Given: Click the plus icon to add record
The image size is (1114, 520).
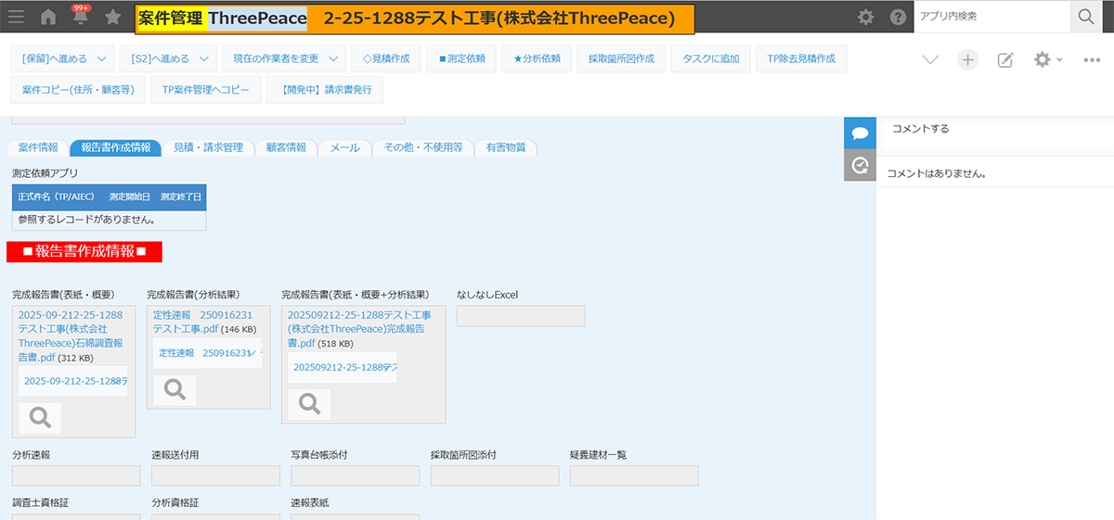Looking at the screenshot, I should 967,59.
